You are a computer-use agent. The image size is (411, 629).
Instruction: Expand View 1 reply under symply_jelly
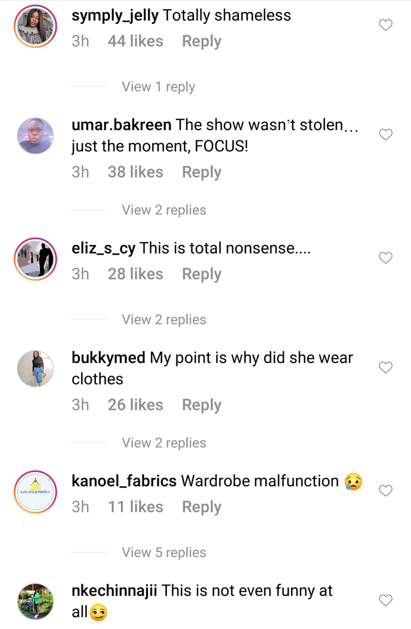point(159,87)
